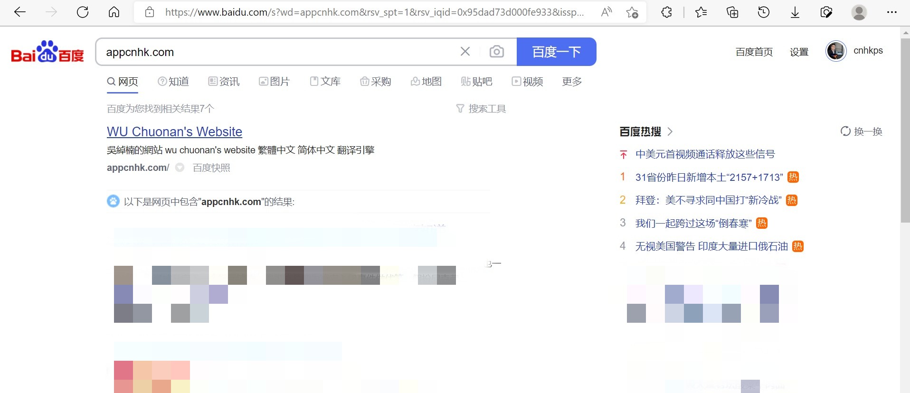The height and width of the screenshot is (393, 910).
Task: Open hot search 中美元首视频通话释放这些信号
Action: (x=705, y=154)
